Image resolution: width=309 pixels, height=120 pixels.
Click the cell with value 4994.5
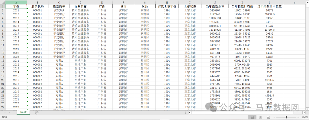point(270,96)
